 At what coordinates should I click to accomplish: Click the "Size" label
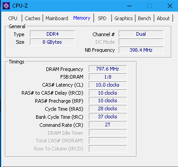20,42
